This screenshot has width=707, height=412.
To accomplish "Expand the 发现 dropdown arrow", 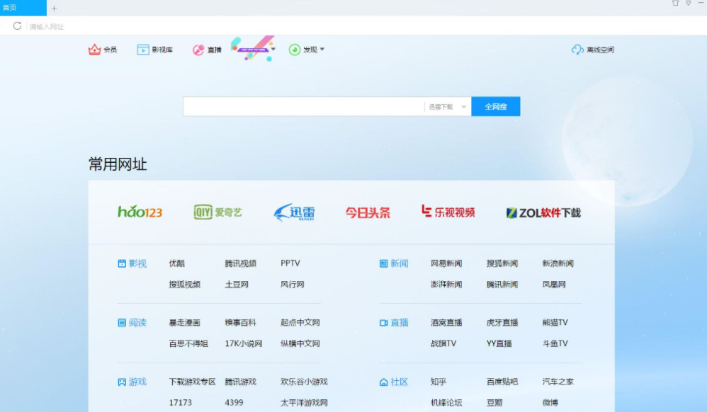I will [x=322, y=50].
